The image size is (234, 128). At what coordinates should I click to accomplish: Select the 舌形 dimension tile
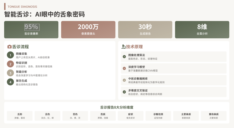click(x=20, y=116)
